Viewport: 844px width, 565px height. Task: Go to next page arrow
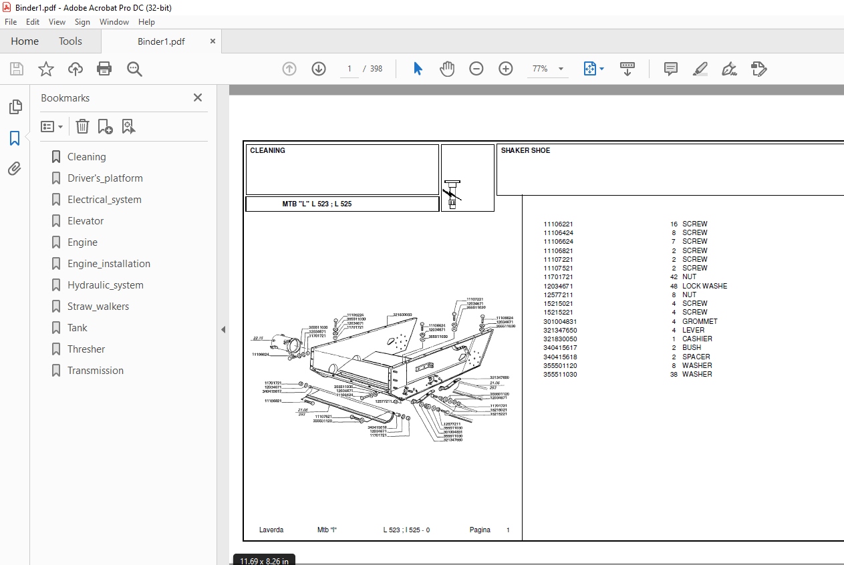pos(319,69)
